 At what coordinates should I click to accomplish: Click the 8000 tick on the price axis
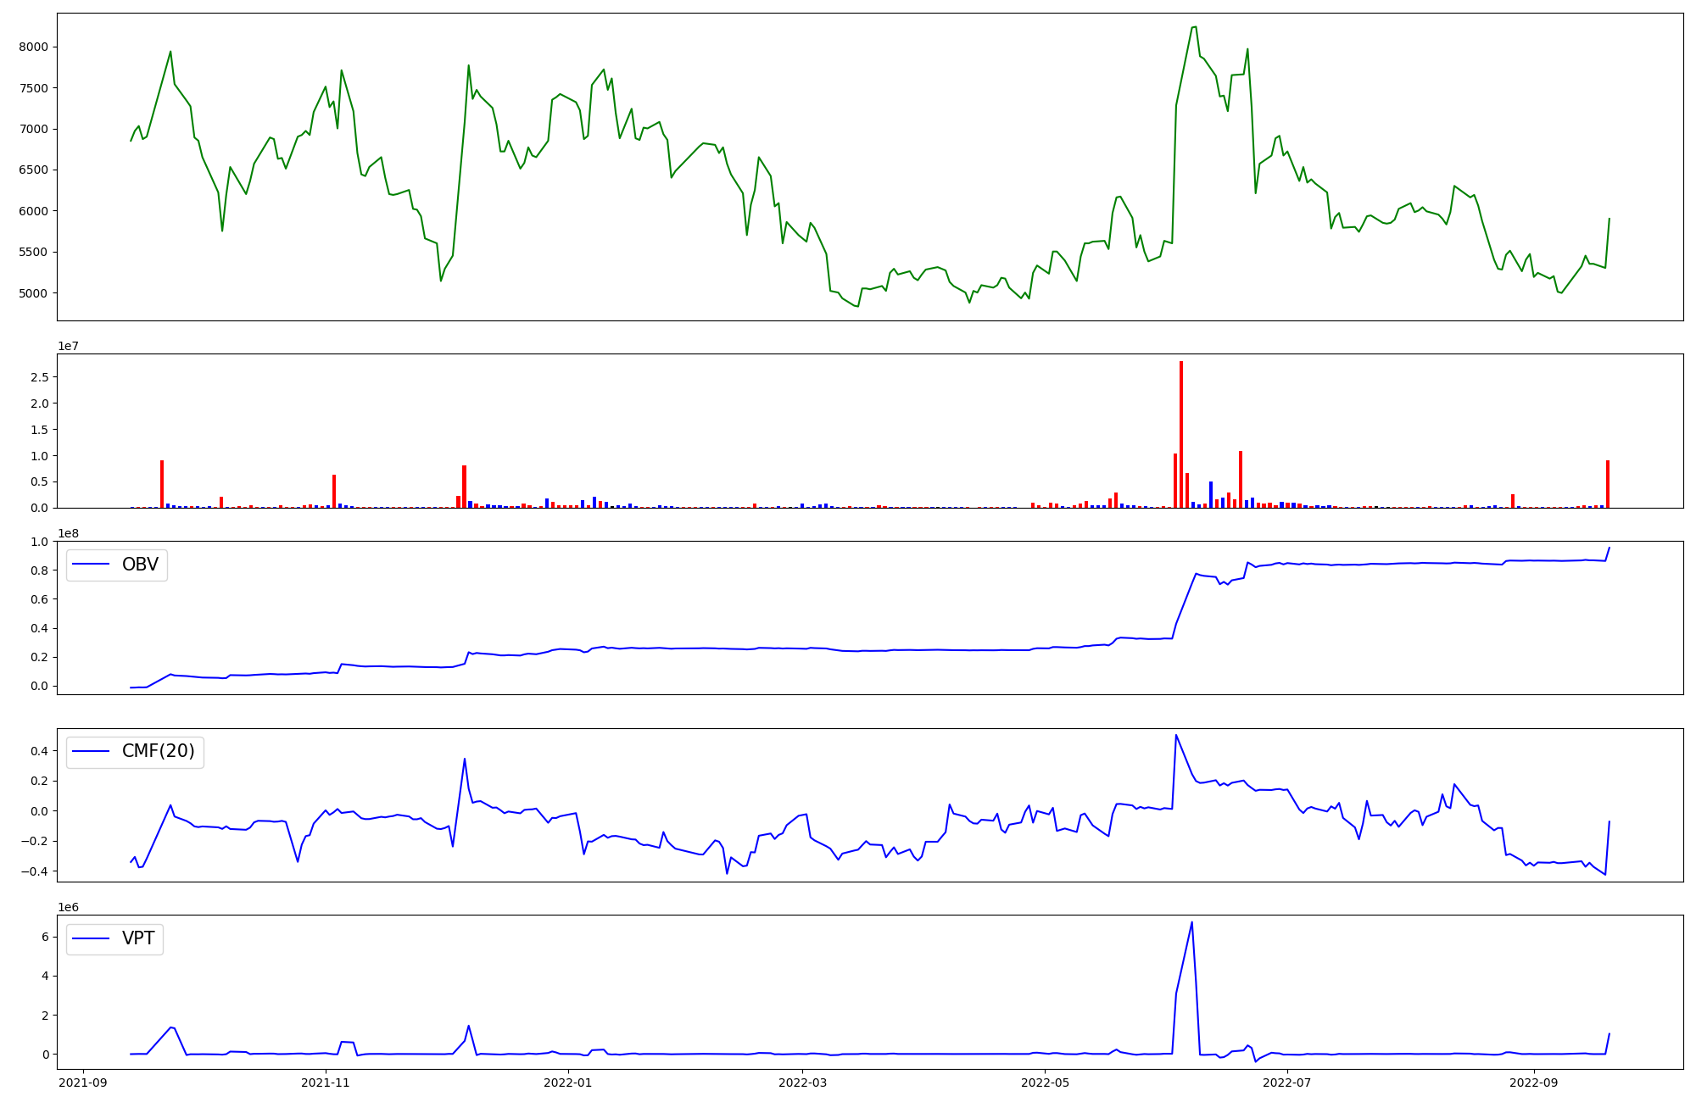point(33,47)
